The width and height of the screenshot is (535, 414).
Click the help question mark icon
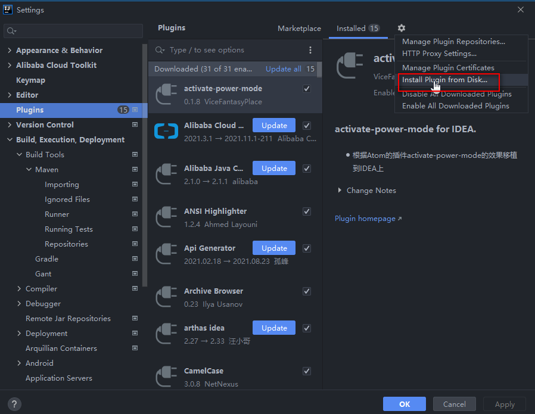pos(14,404)
